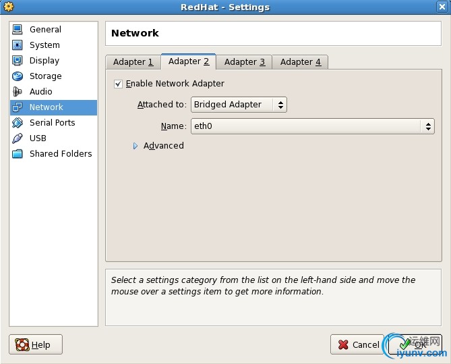This screenshot has width=451, height=364.
Task: Switch to the Adapter 1 tab
Action: 133,62
